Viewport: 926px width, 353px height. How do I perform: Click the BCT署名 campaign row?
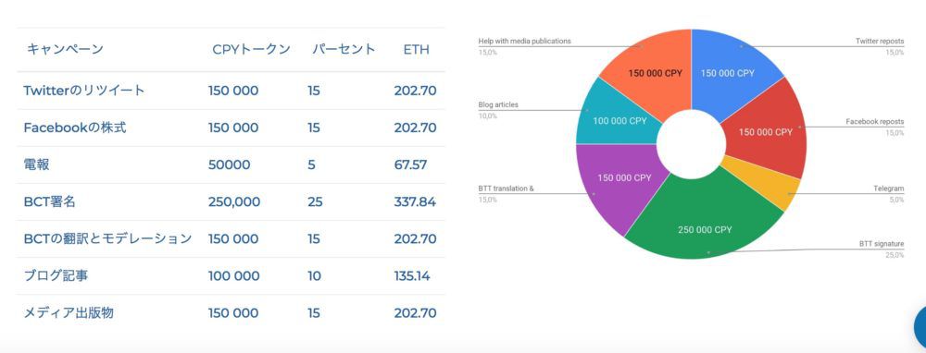coord(231,202)
